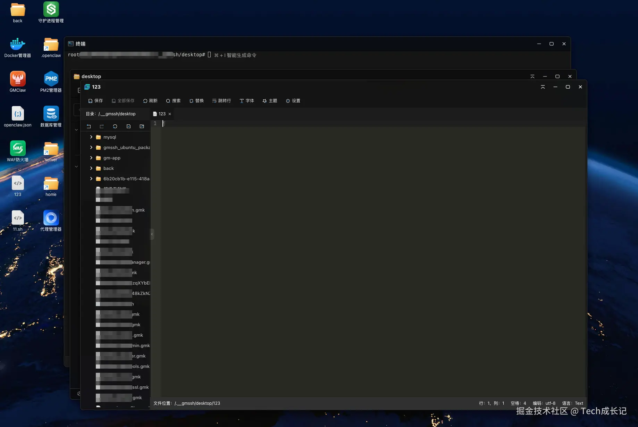Click line number 1 in the gutter
Image resolution: width=638 pixels, height=427 pixels.
(155, 123)
